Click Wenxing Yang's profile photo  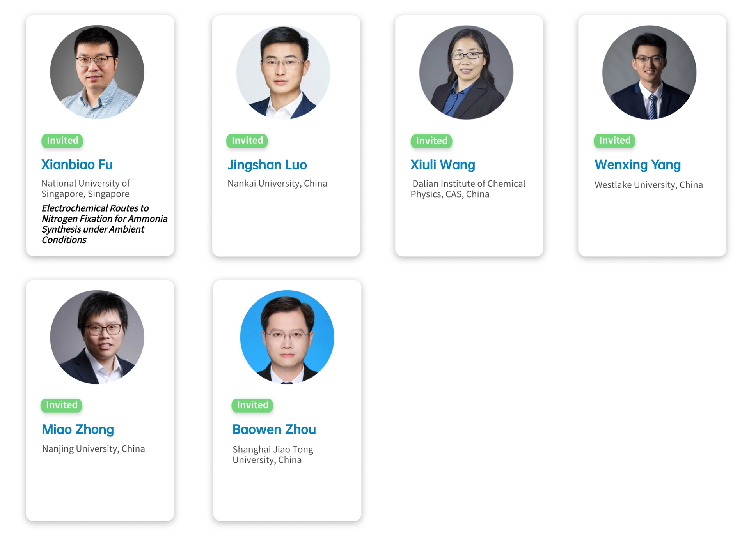pos(649,72)
